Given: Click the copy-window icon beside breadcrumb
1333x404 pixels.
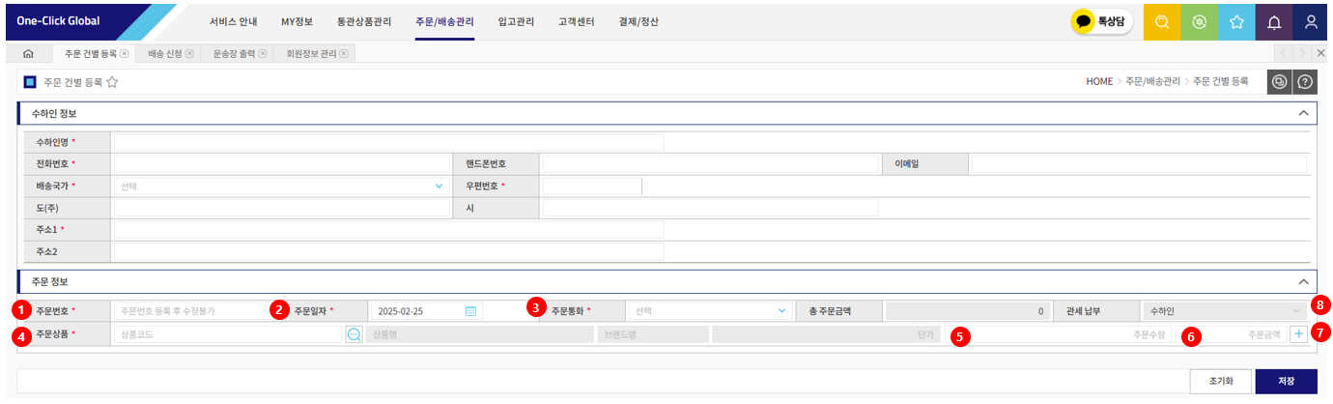Looking at the screenshot, I should click(x=1279, y=82).
